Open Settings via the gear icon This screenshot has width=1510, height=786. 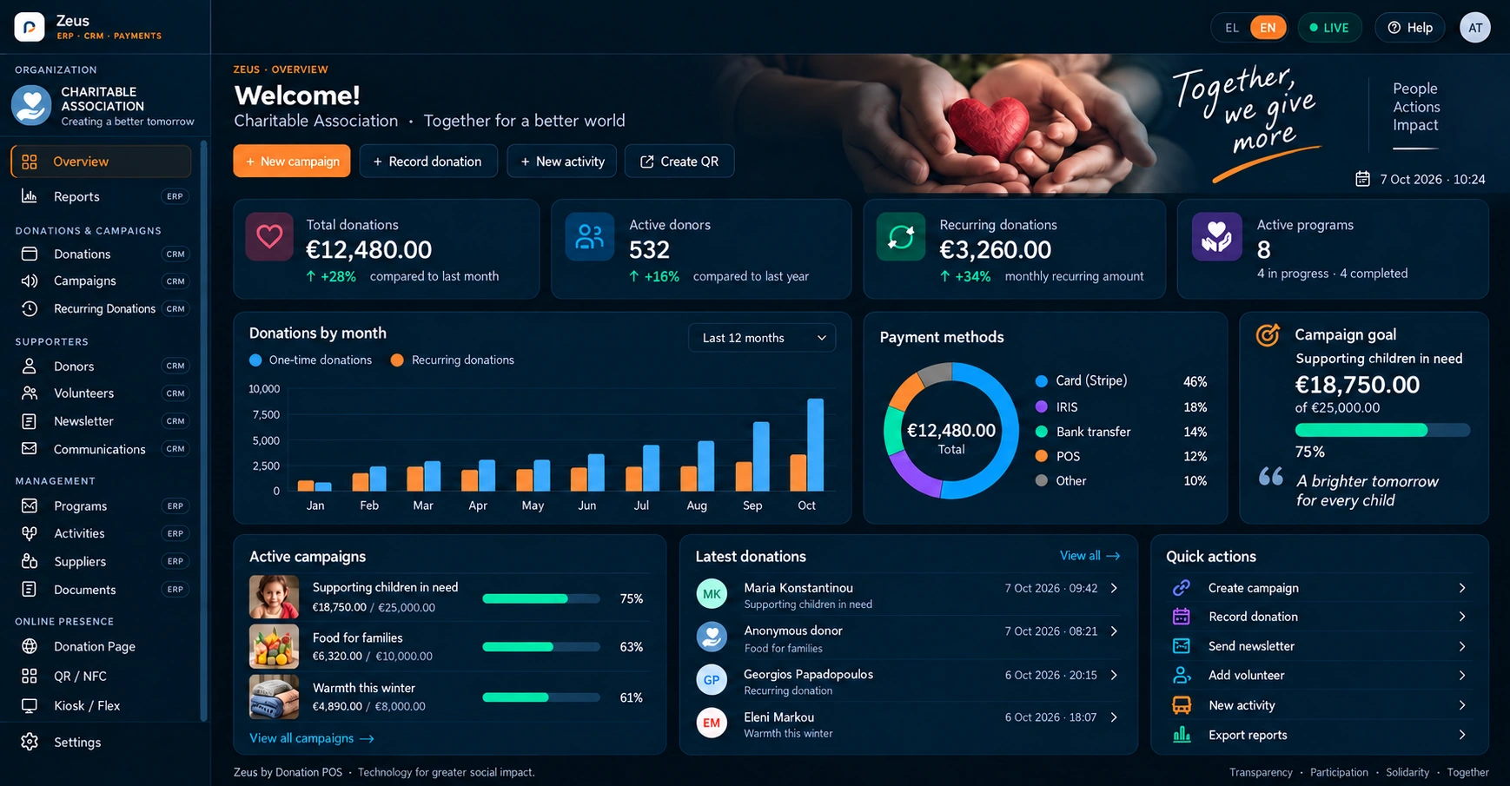tap(30, 742)
